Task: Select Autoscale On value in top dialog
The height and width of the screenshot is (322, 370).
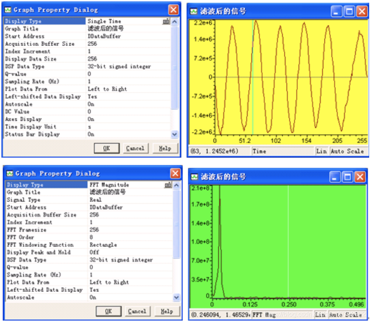Action: 91,104
